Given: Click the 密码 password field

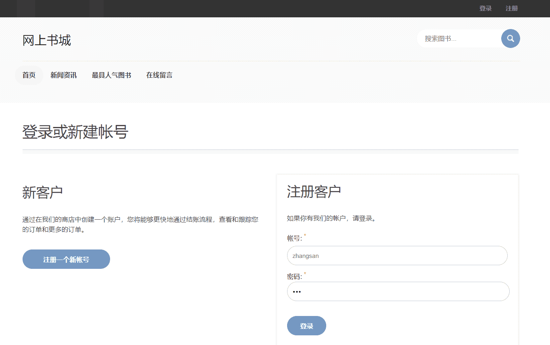Looking at the screenshot, I should pyautogui.click(x=398, y=291).
